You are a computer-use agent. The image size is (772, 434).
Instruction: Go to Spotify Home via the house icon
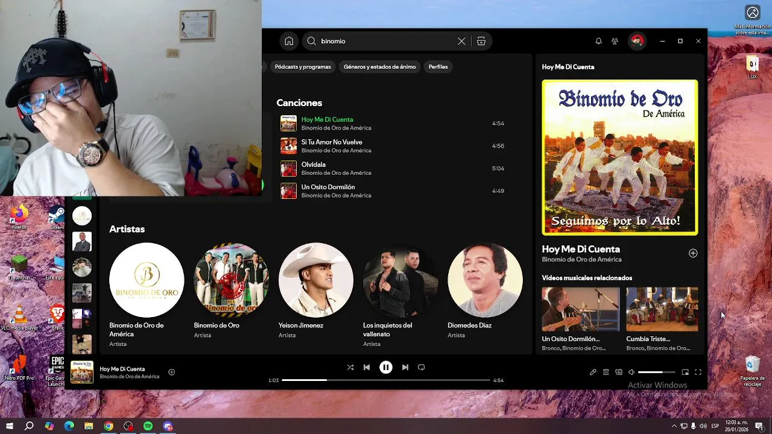[x=289, y=41]
